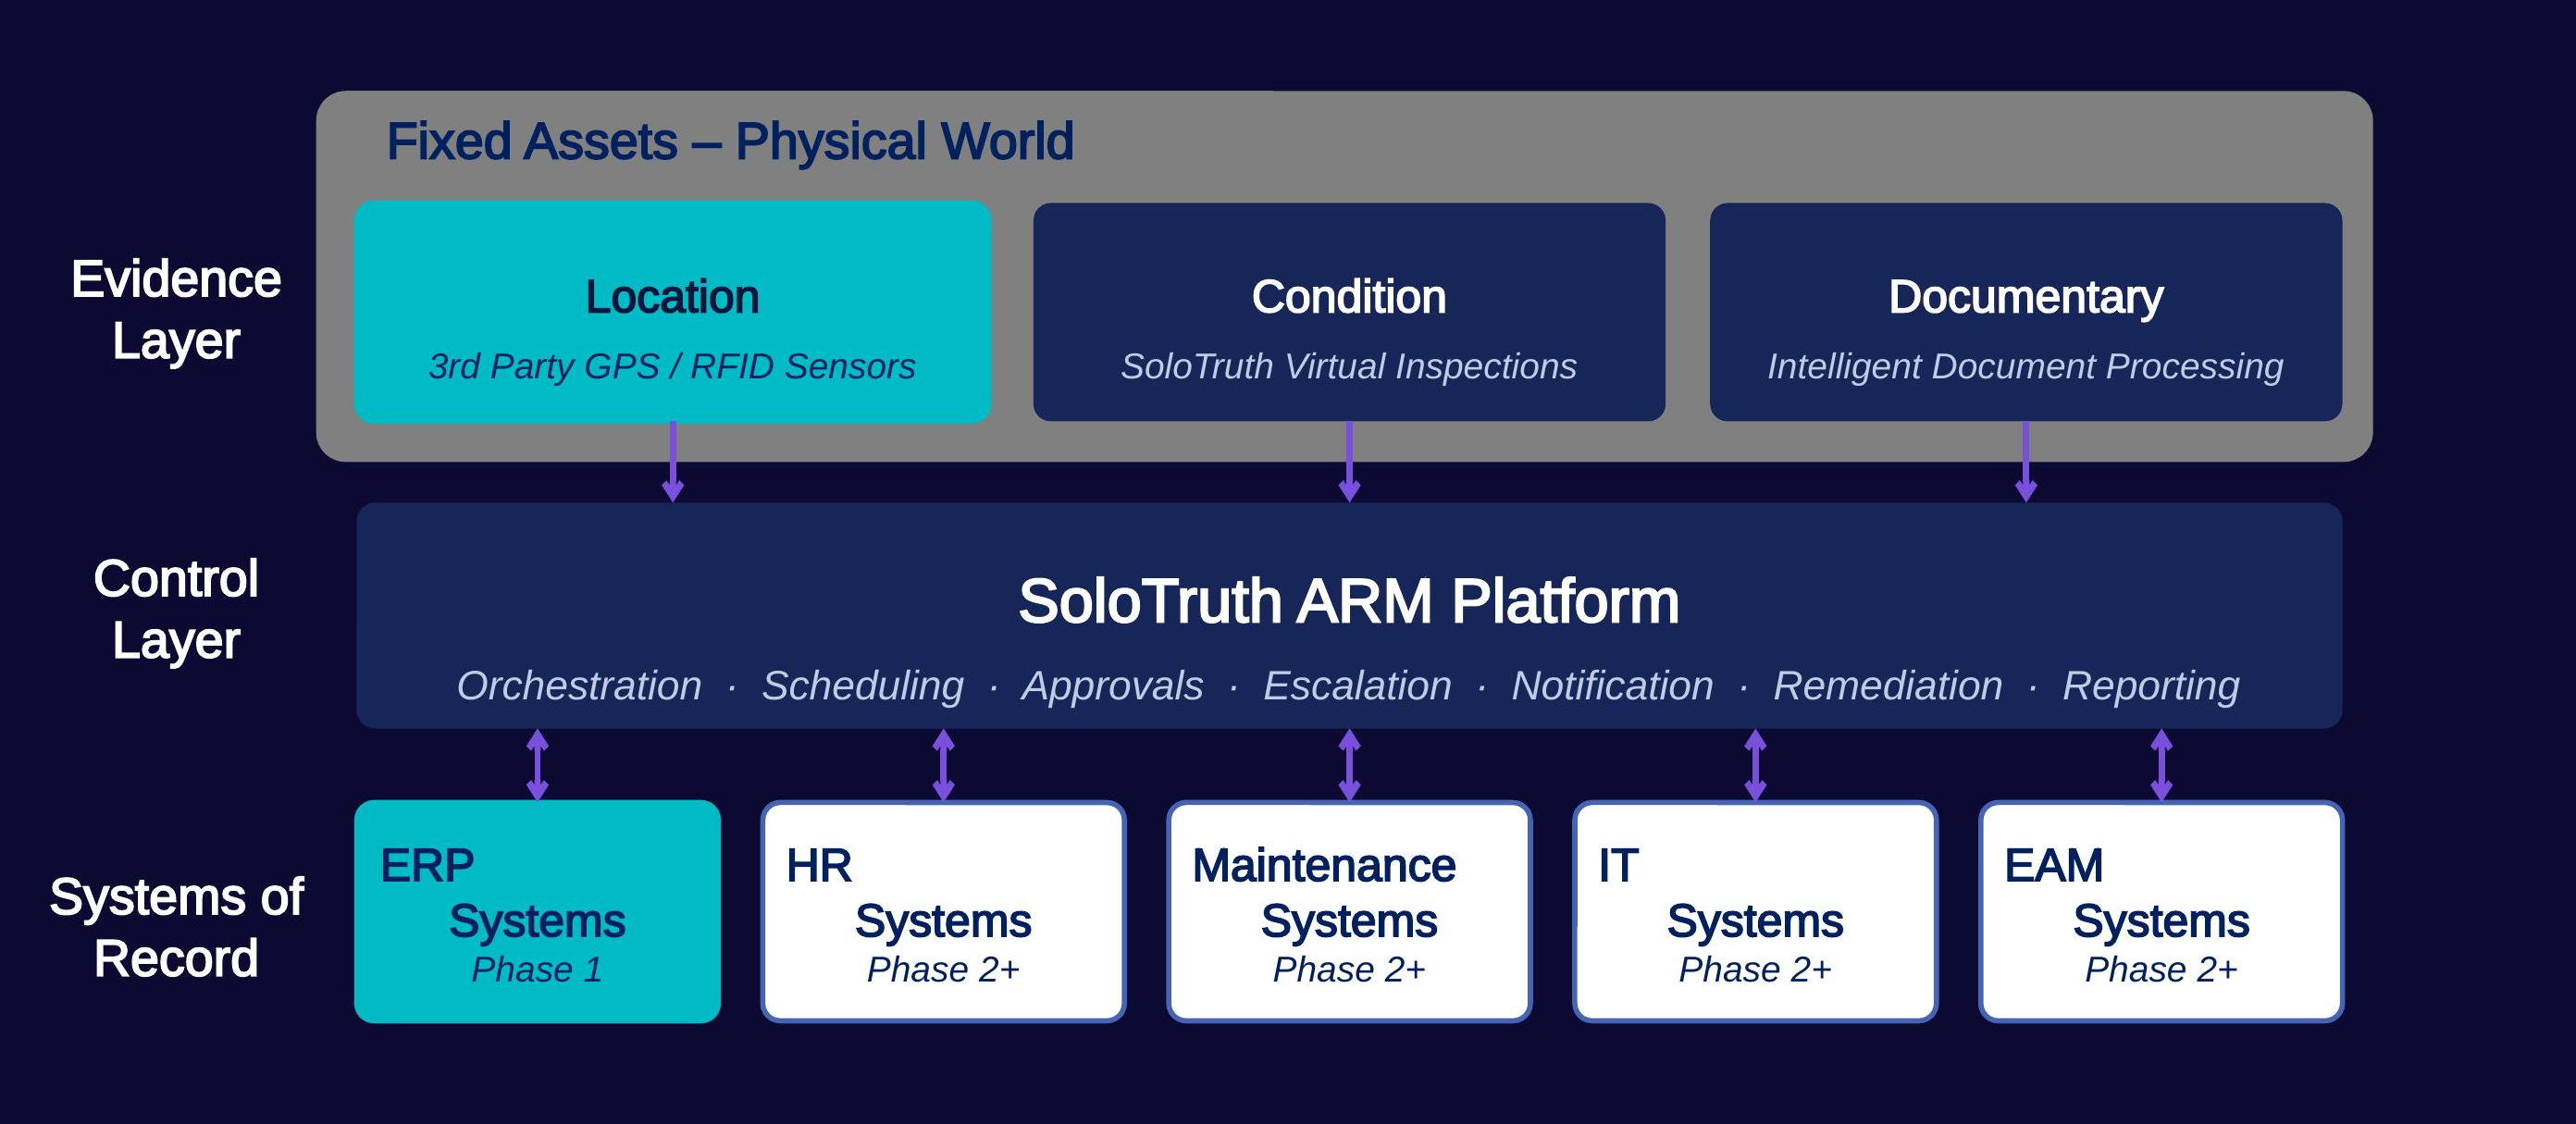
Task: Click the Systems of Record label
Action: point(176,927)
